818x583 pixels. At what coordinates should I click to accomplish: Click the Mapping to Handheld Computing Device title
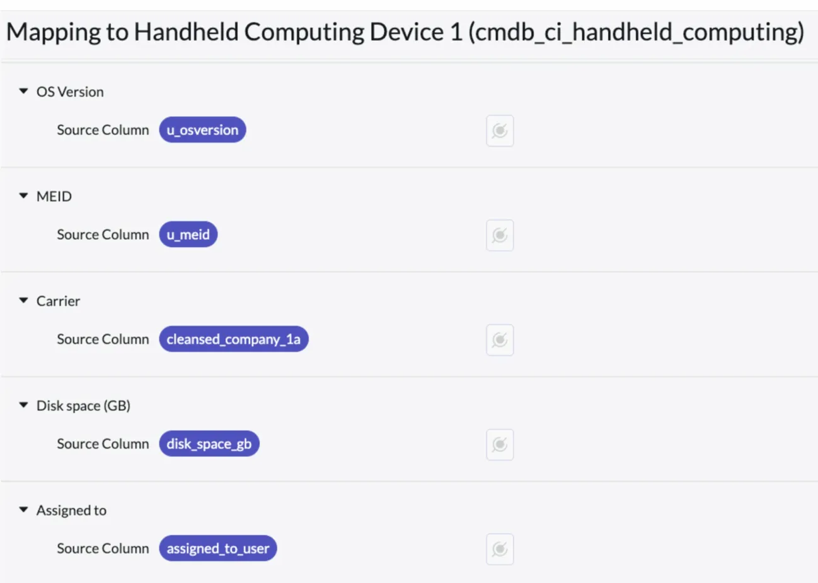pos(405,33)
